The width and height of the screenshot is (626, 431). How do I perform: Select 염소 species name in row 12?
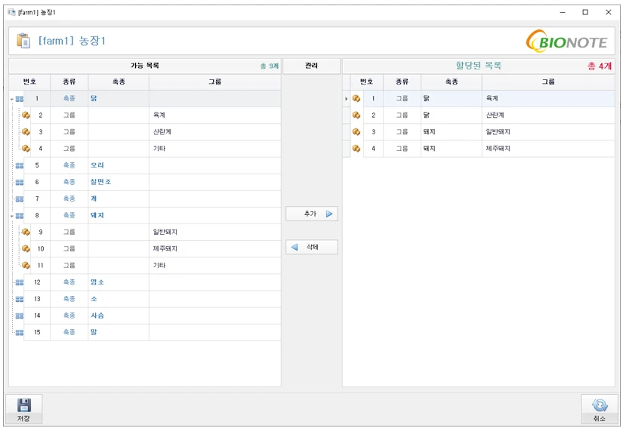97,282
